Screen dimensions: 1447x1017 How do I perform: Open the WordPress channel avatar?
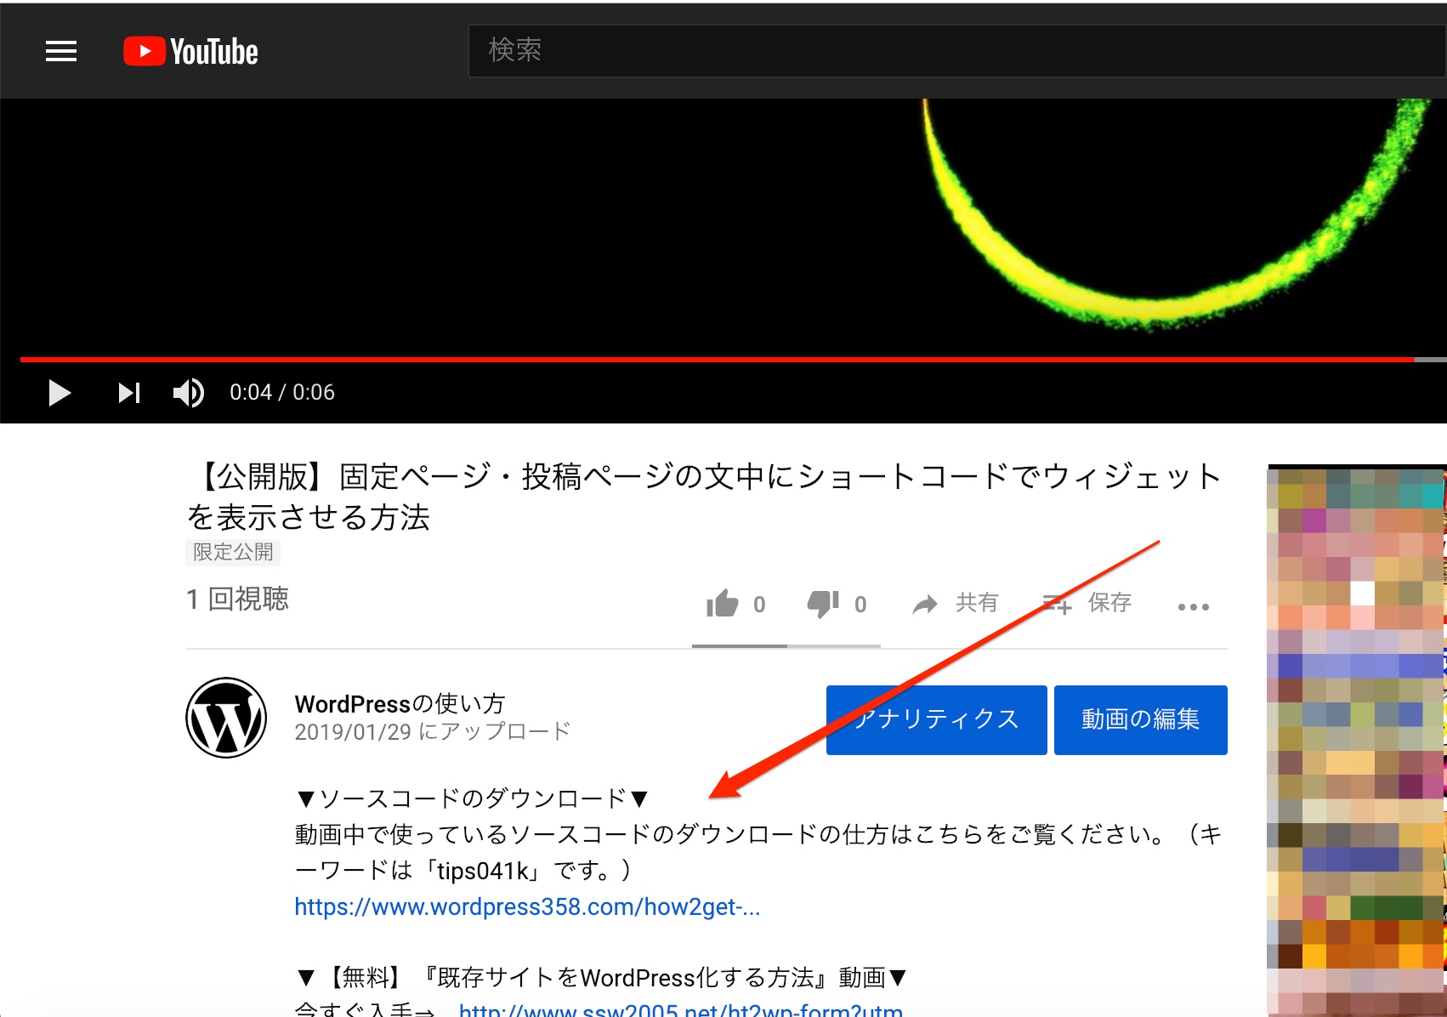226,718
